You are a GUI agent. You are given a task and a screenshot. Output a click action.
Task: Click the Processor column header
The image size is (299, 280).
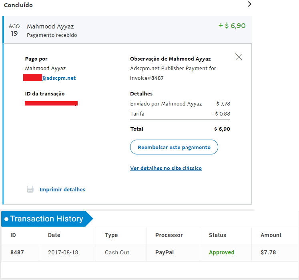tap(169, 235)
